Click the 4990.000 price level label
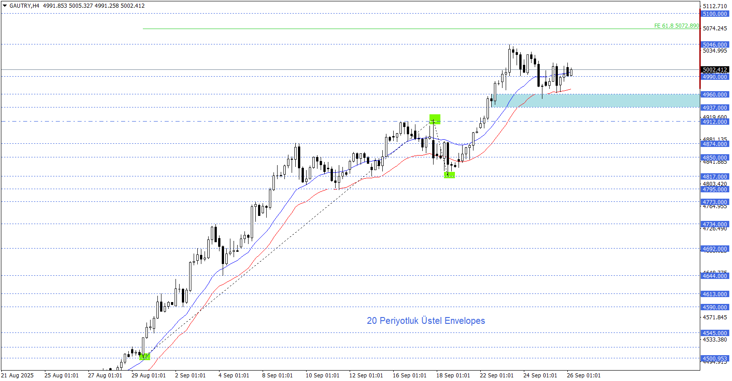This screenshot has width=732, height=381. click(x=715, y=77)
